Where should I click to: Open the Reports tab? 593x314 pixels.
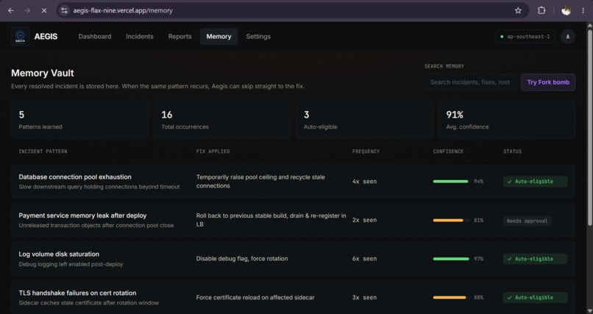[x=180, y=37]
